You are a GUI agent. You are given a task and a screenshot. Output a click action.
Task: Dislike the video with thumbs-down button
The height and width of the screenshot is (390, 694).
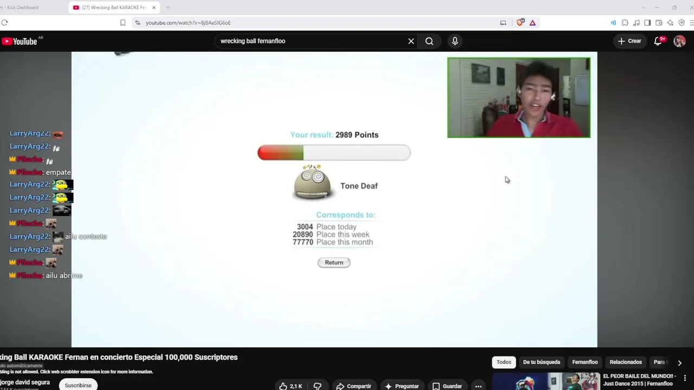tap(318, 386)
